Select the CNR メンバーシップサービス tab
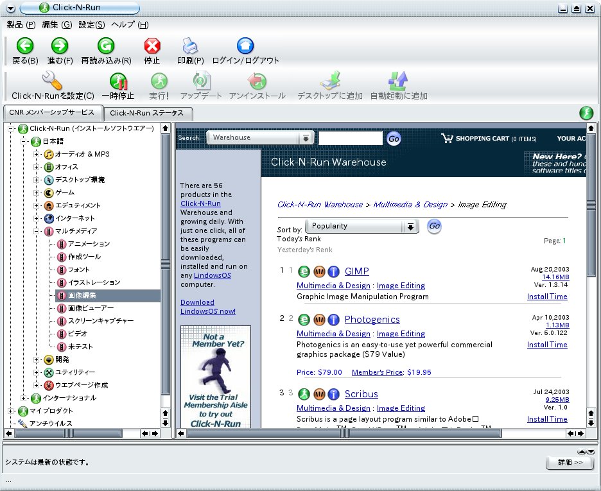Image resolution: width=601 pixels, height=491 pixels. point(52,112)
